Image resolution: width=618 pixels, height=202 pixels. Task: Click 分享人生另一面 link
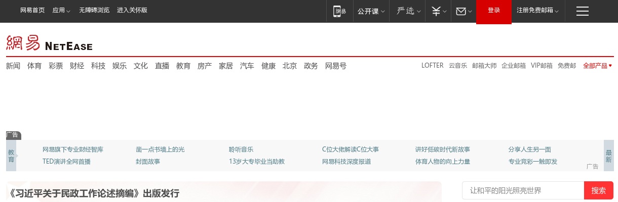click(x=530, y=149)
